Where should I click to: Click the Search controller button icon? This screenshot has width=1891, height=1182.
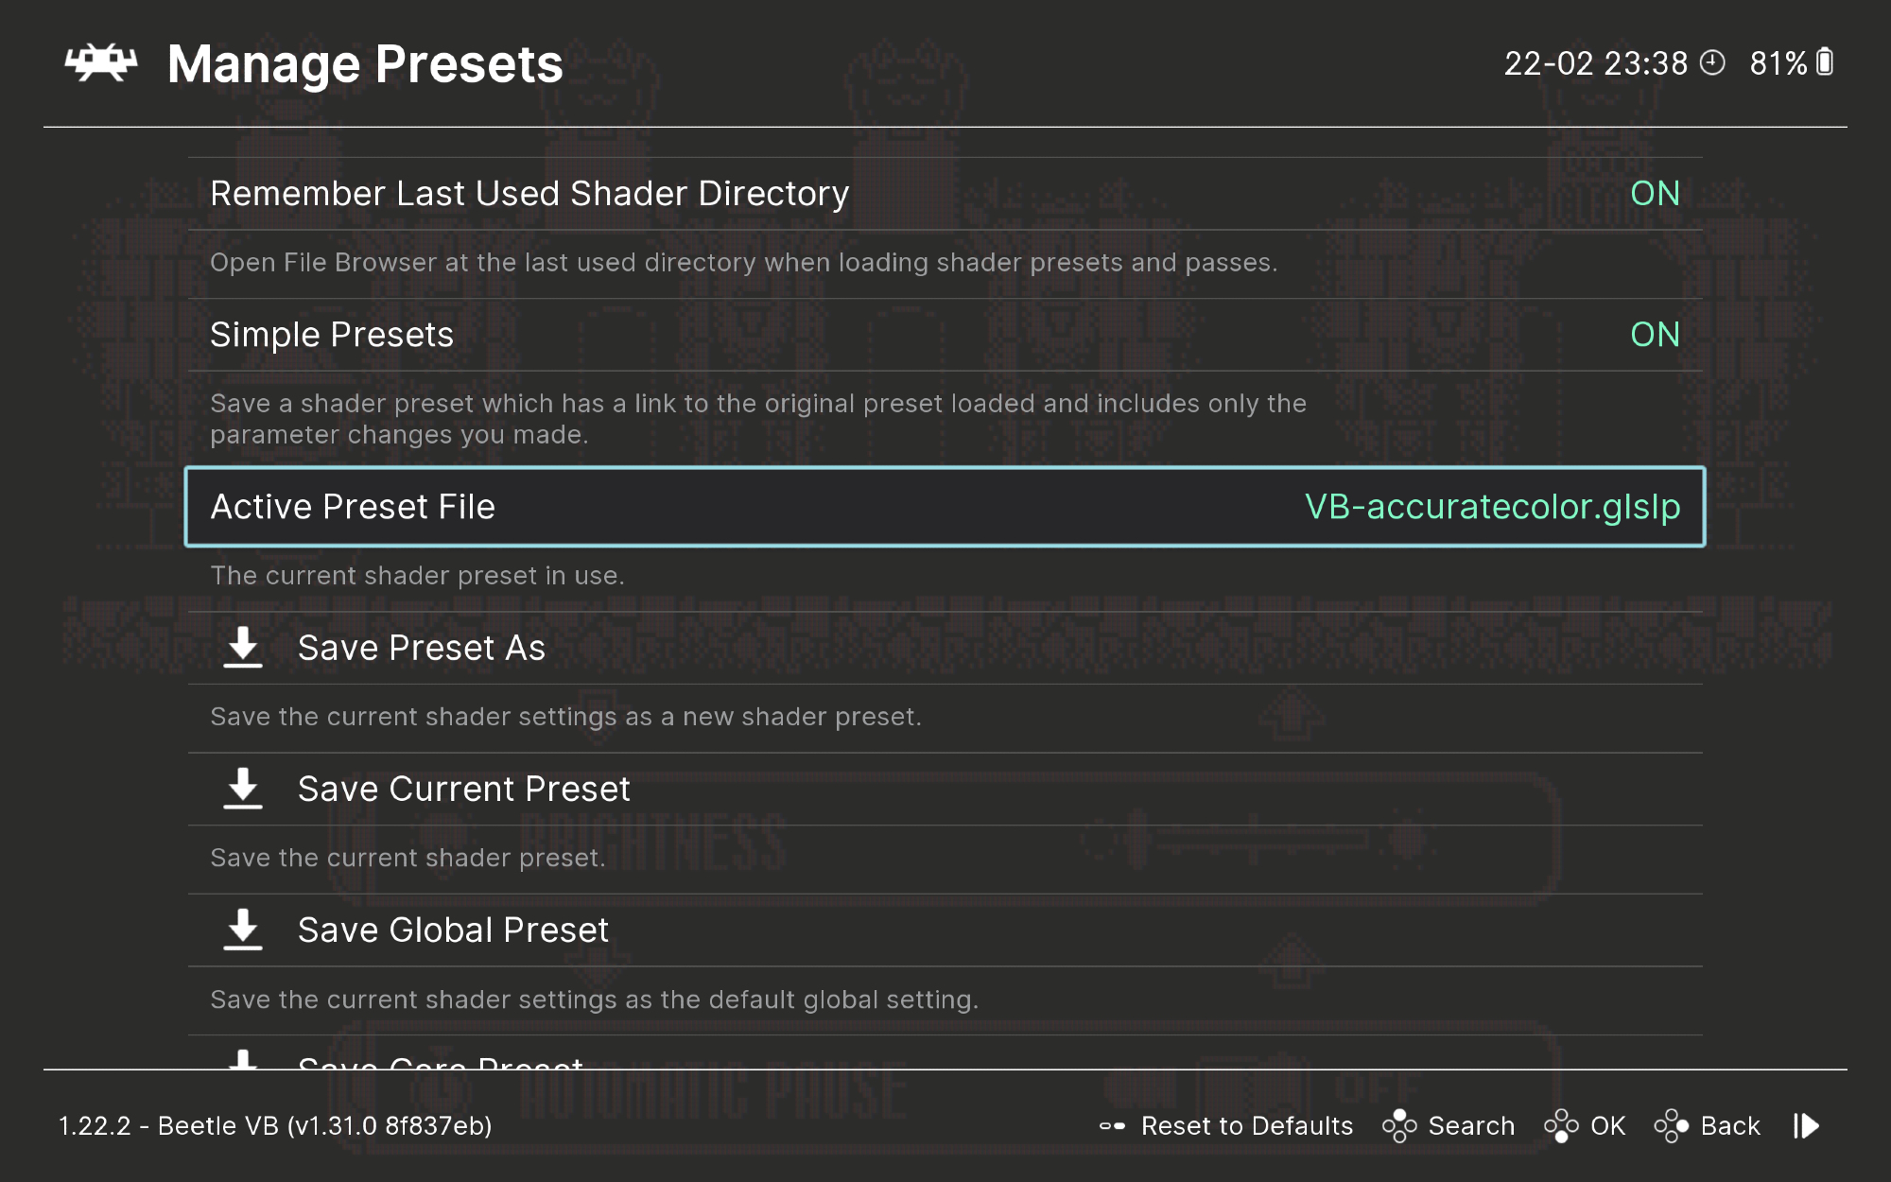(x=1399, y=1125)
